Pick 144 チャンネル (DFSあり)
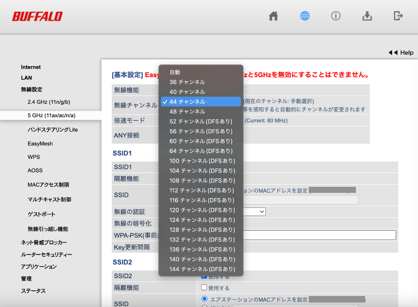 click(x=201, y=269)
